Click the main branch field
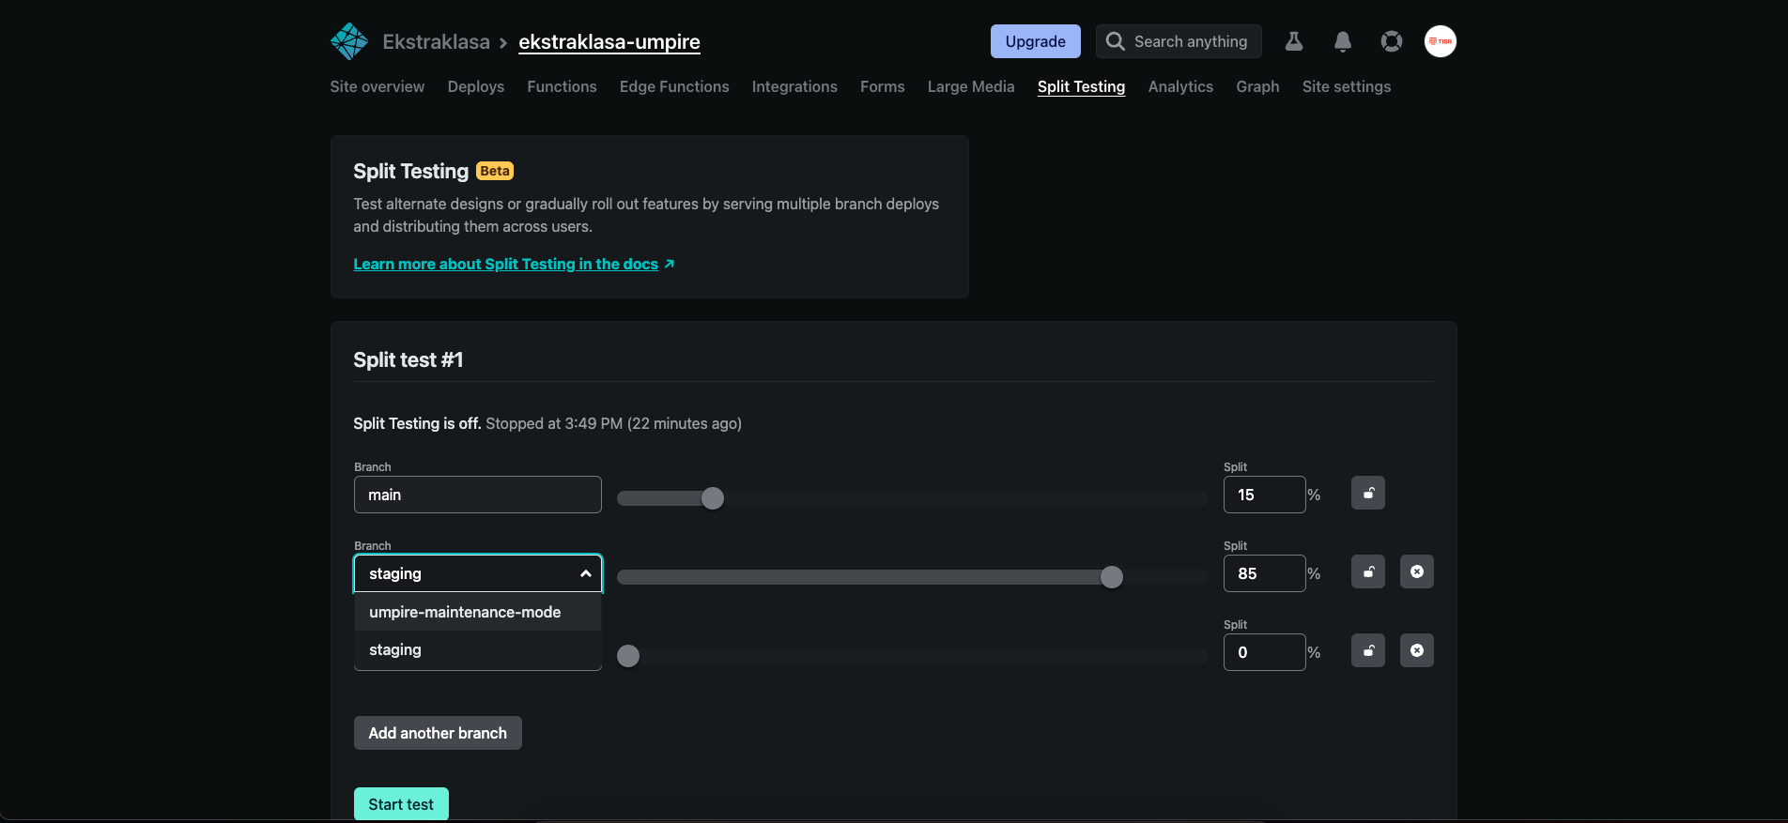The width and height of the screenshot is (1788, 823). (478, 495)
